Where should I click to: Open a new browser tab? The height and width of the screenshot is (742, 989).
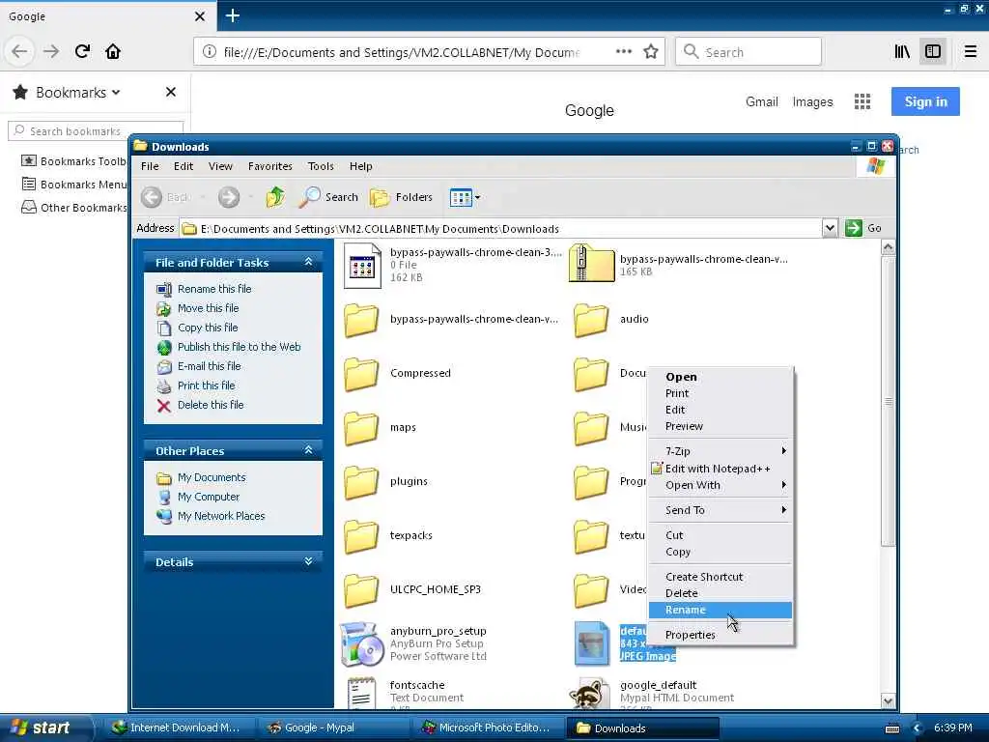point(232,15)
